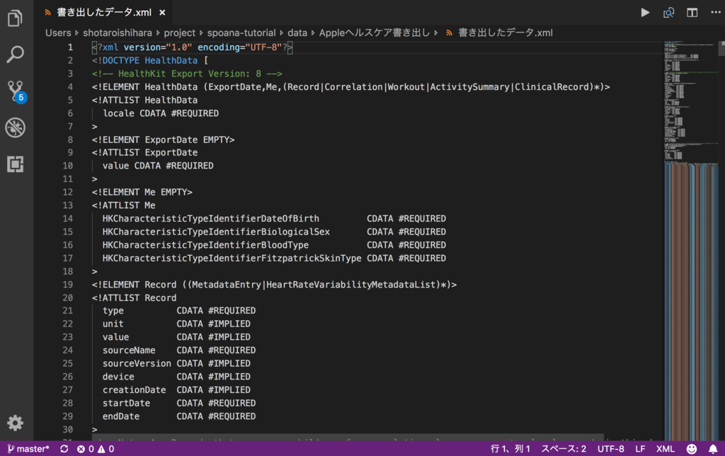Open the Manage settings gear
The width and height of the screenshot is (725, 456).
[x=16, y=423]
